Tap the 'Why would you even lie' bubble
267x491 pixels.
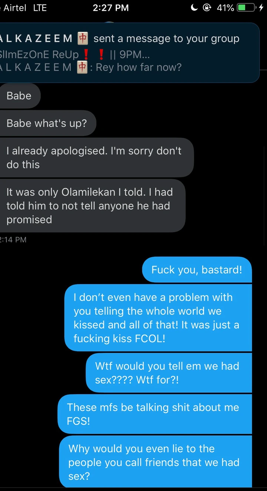coord(156,462)
